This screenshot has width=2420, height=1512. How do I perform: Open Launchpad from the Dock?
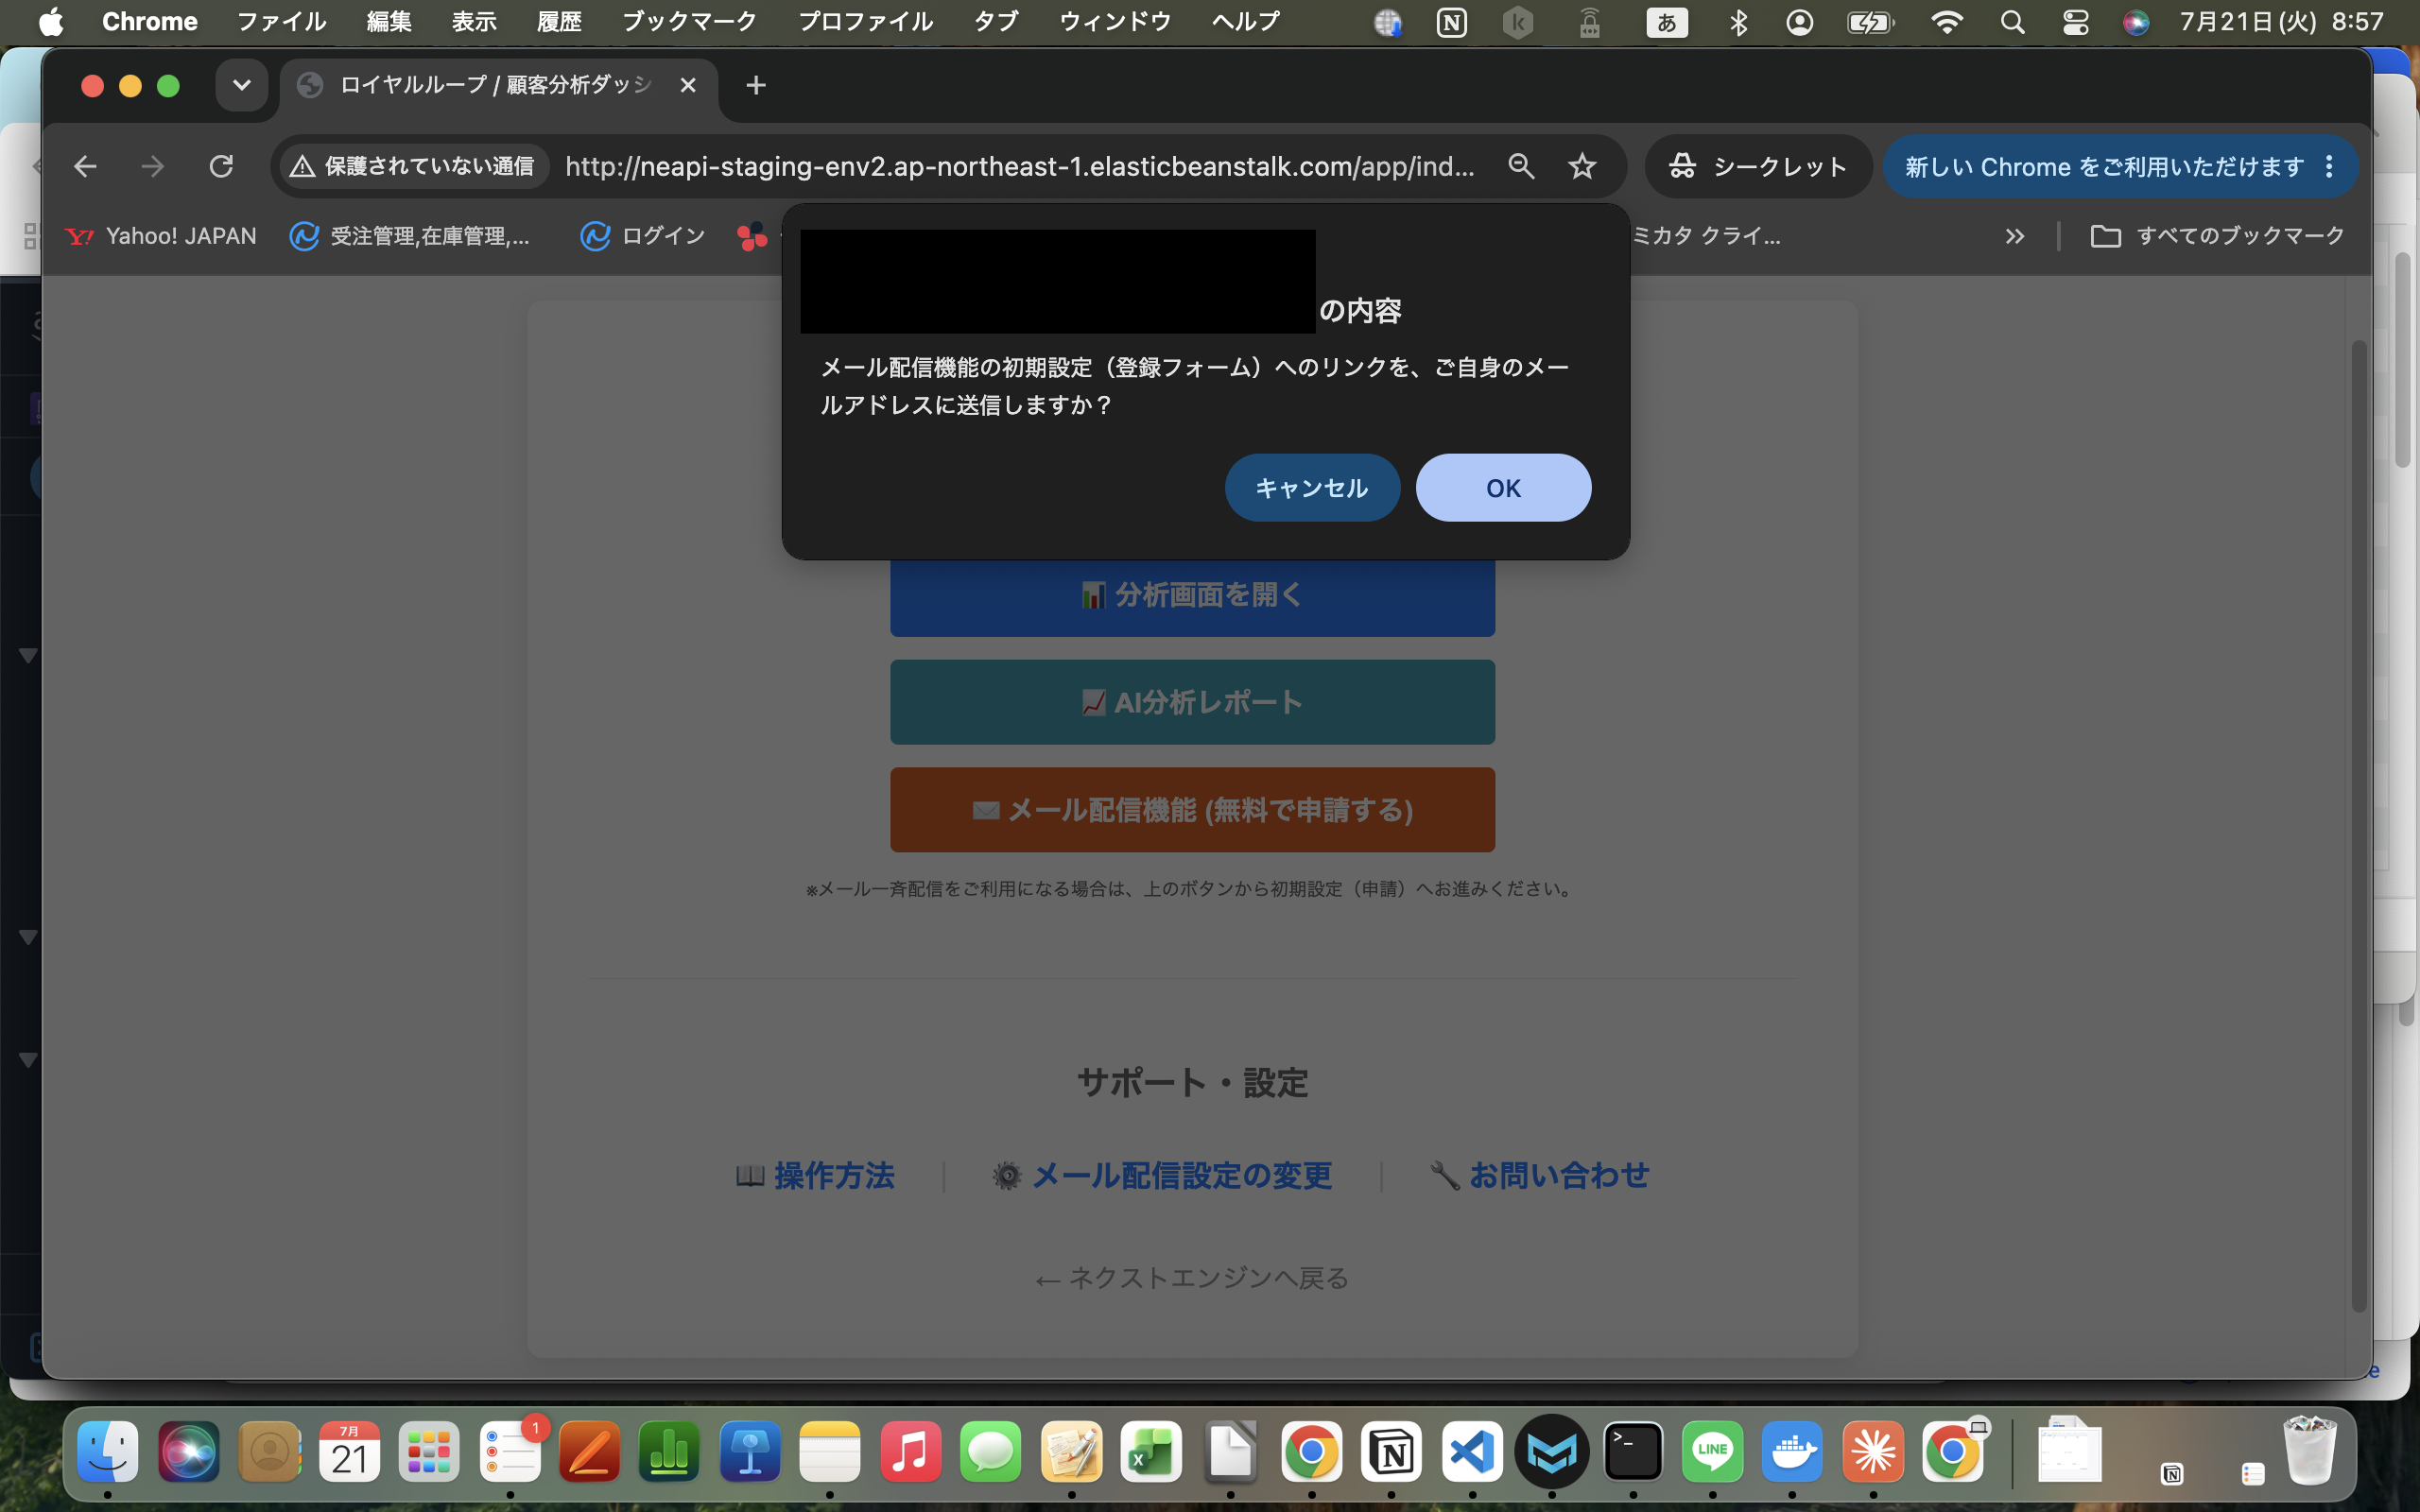pos(429,1451)
